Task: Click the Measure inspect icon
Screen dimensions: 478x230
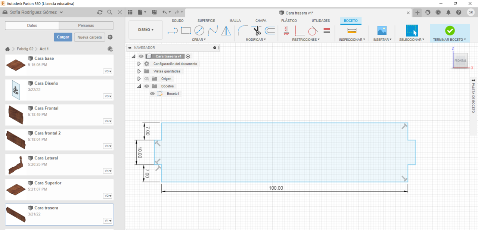Action: pyautogui.click(x=352, y=31)
